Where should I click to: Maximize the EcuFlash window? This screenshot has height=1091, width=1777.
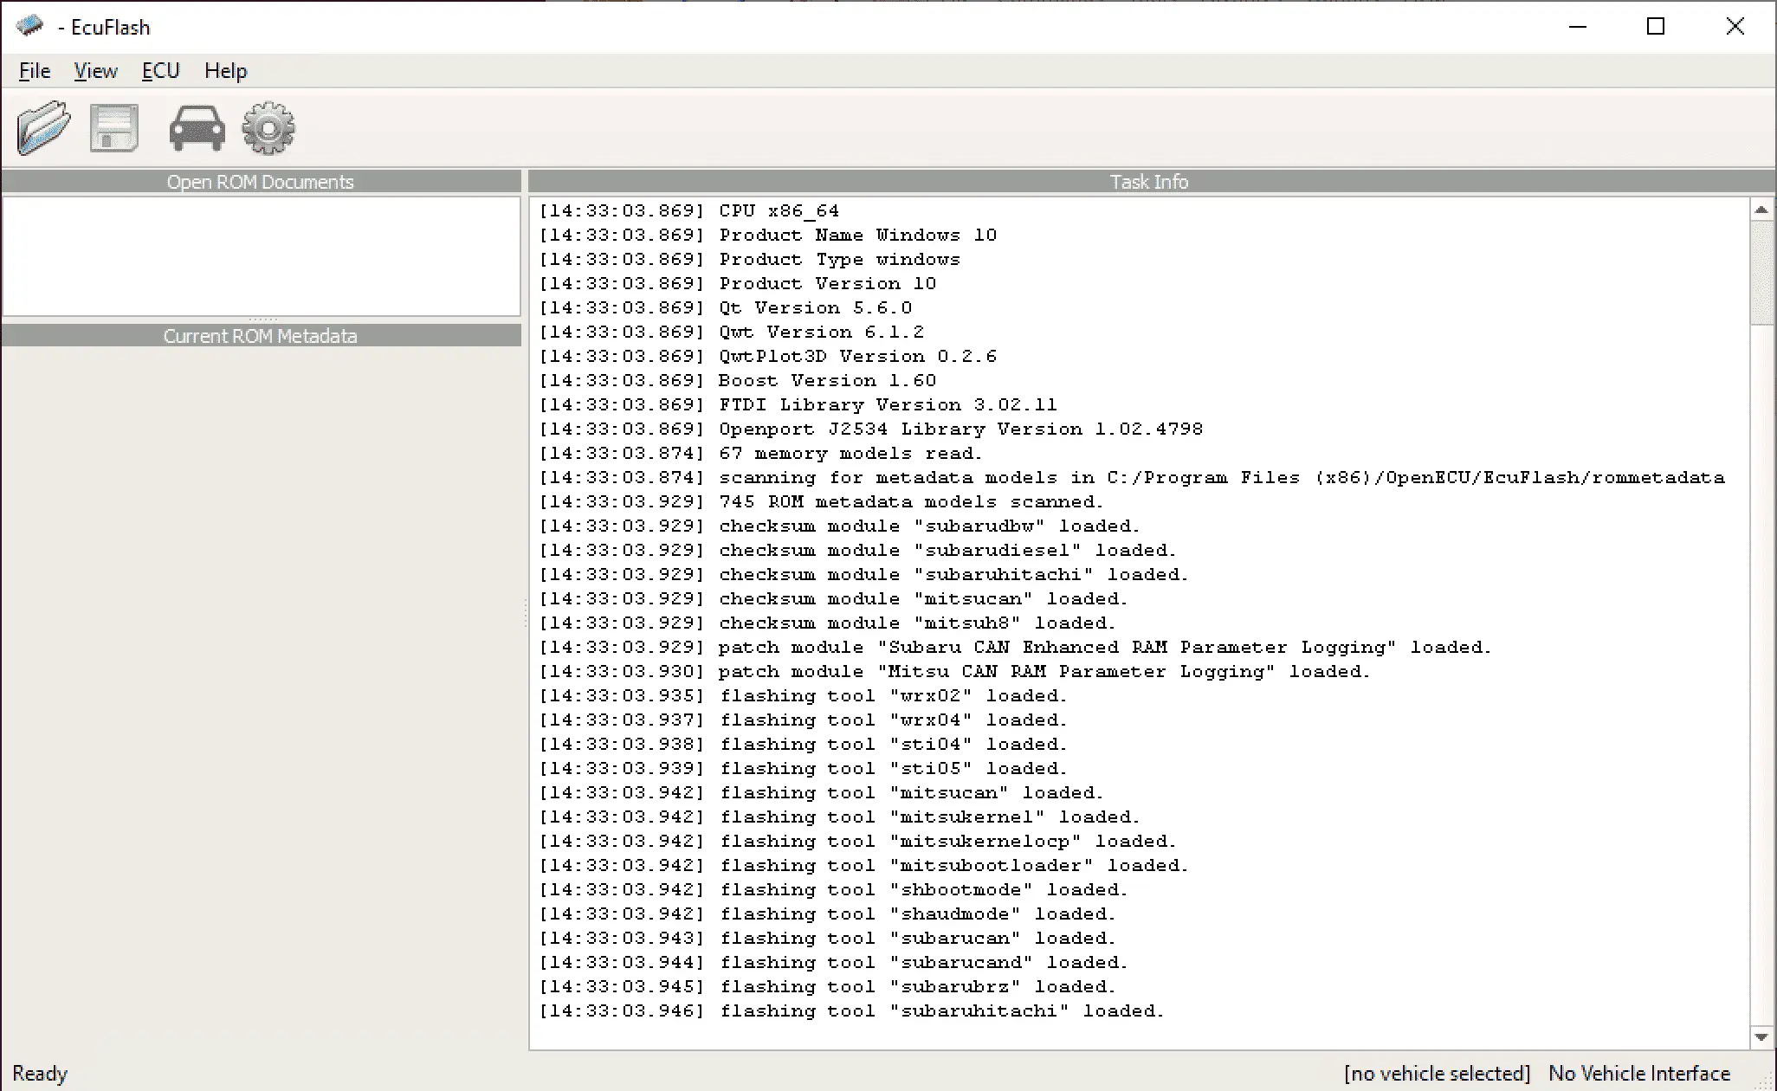tap(1656, 27)
